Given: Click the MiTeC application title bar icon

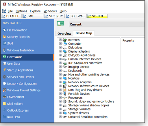Looking at the screenshot, I should coord(4,4).
